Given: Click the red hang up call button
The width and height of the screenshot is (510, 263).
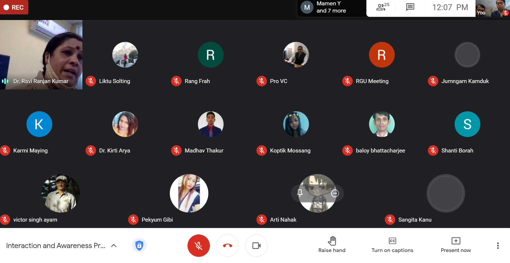Looking at the screenshot, I should [x=227, y=246].
